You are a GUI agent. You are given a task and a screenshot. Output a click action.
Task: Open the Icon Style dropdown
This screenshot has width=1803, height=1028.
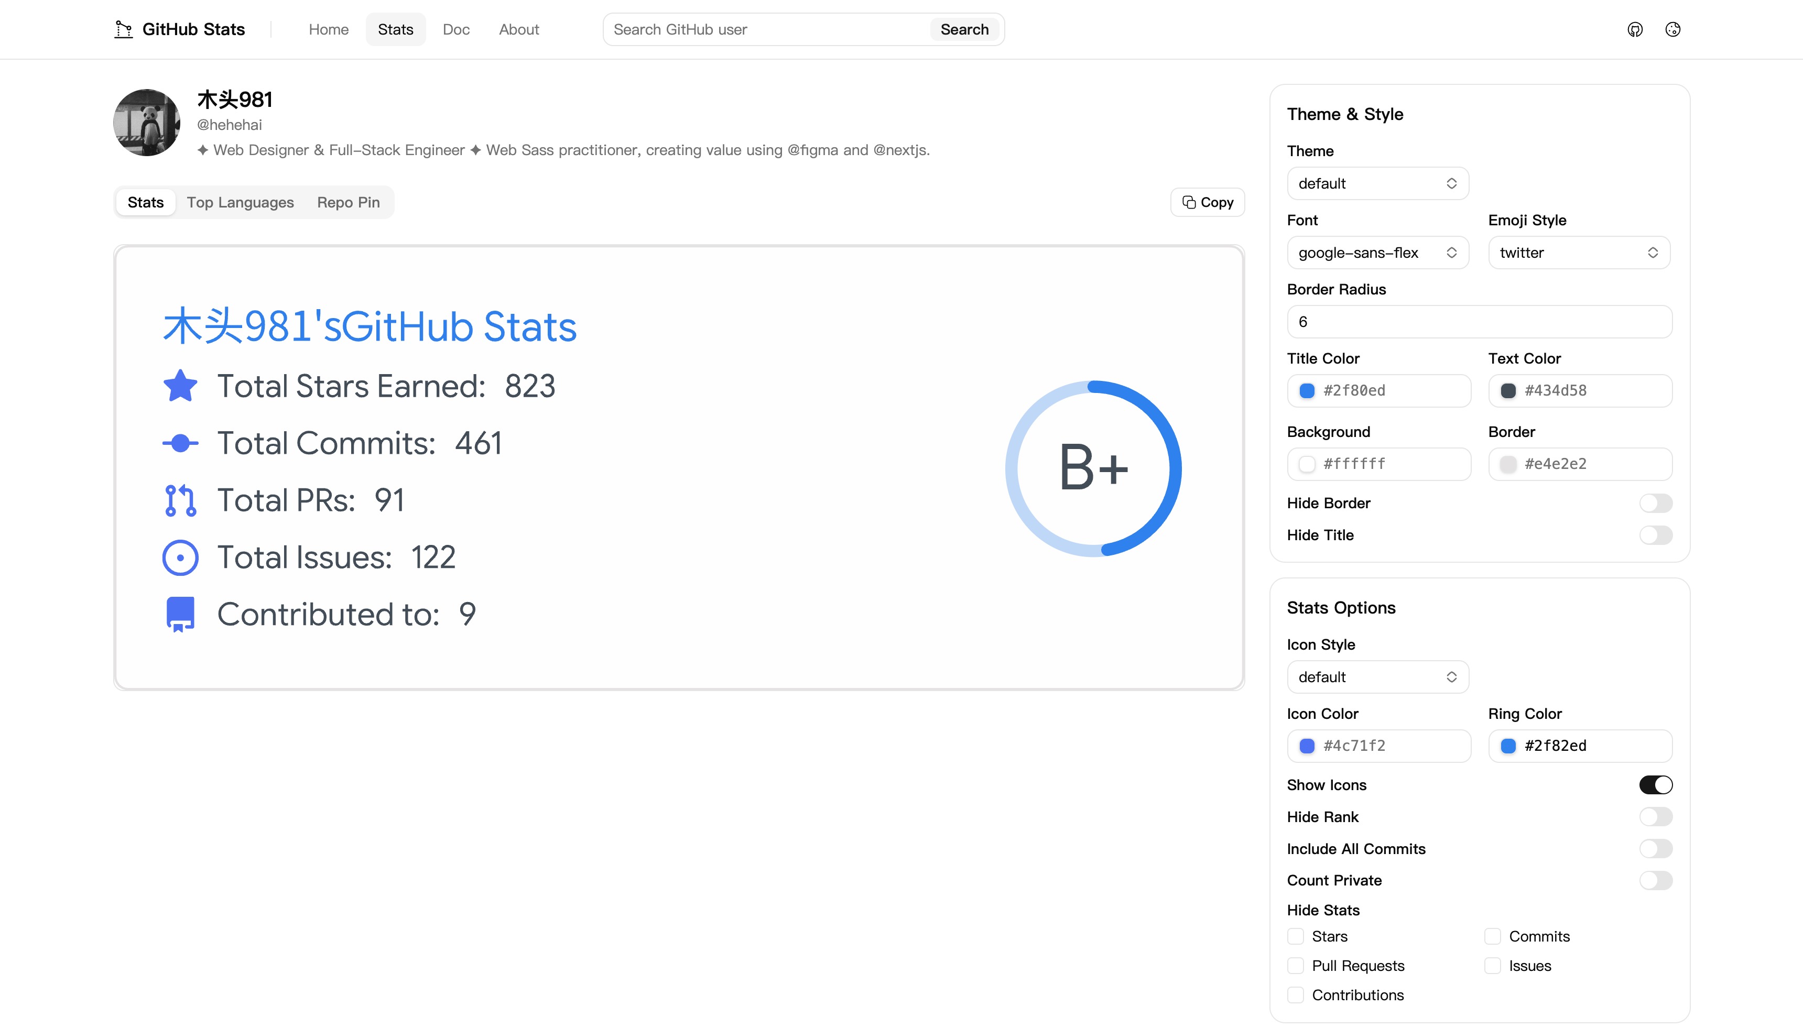1378,676
